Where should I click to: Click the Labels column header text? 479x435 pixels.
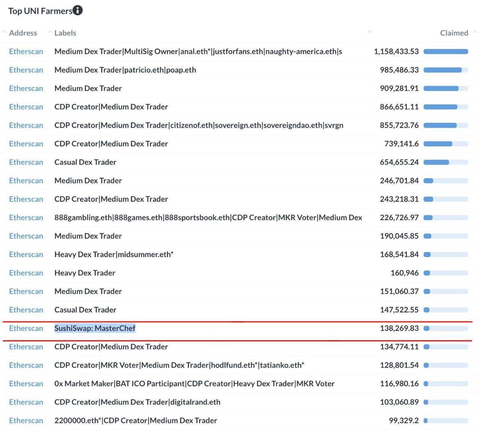pyautogui.click(x=65, y=33)
